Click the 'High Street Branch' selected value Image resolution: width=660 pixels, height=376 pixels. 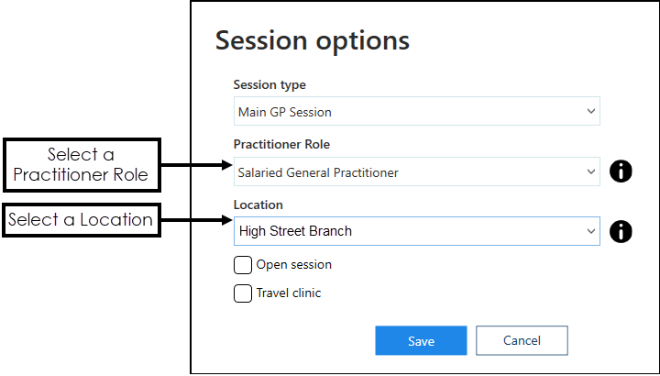tap(295, 231)
